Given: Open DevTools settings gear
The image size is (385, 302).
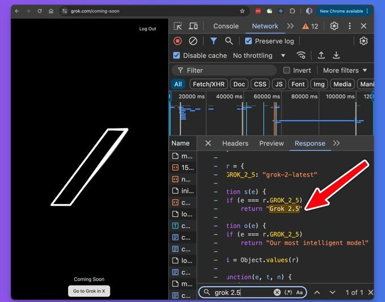Looking at the screenshot, I should tap(334, 26).
